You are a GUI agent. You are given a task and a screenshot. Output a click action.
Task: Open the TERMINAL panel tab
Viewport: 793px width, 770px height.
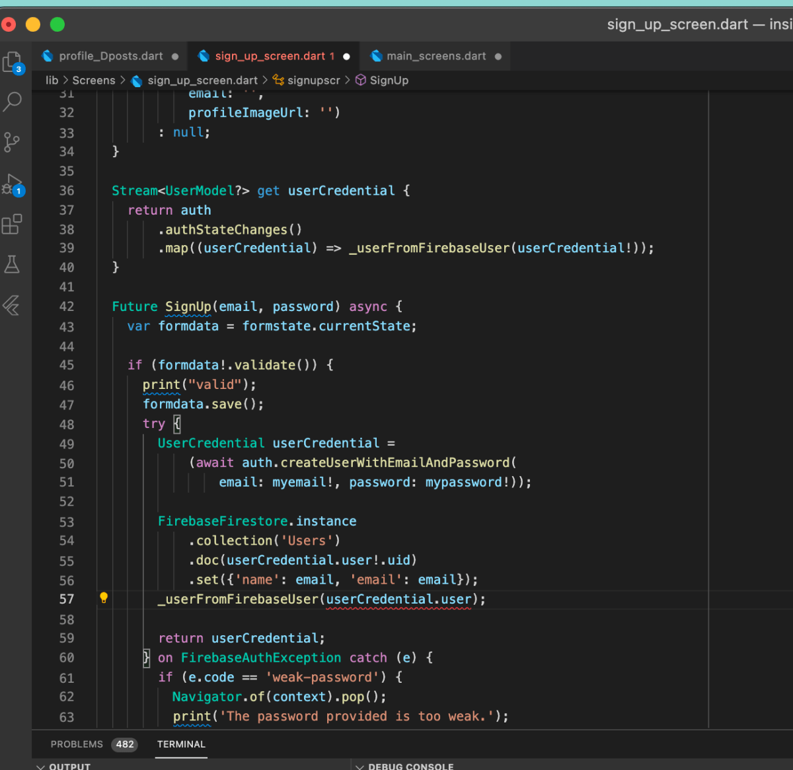181,744
